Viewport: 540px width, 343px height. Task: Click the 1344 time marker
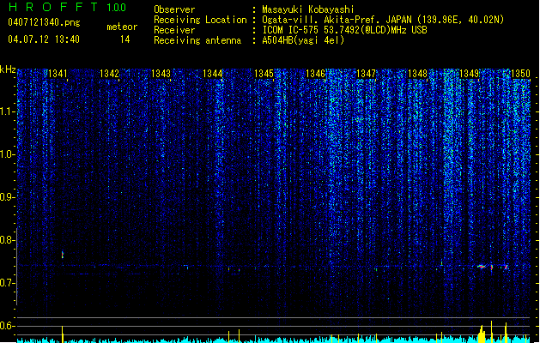213,74
